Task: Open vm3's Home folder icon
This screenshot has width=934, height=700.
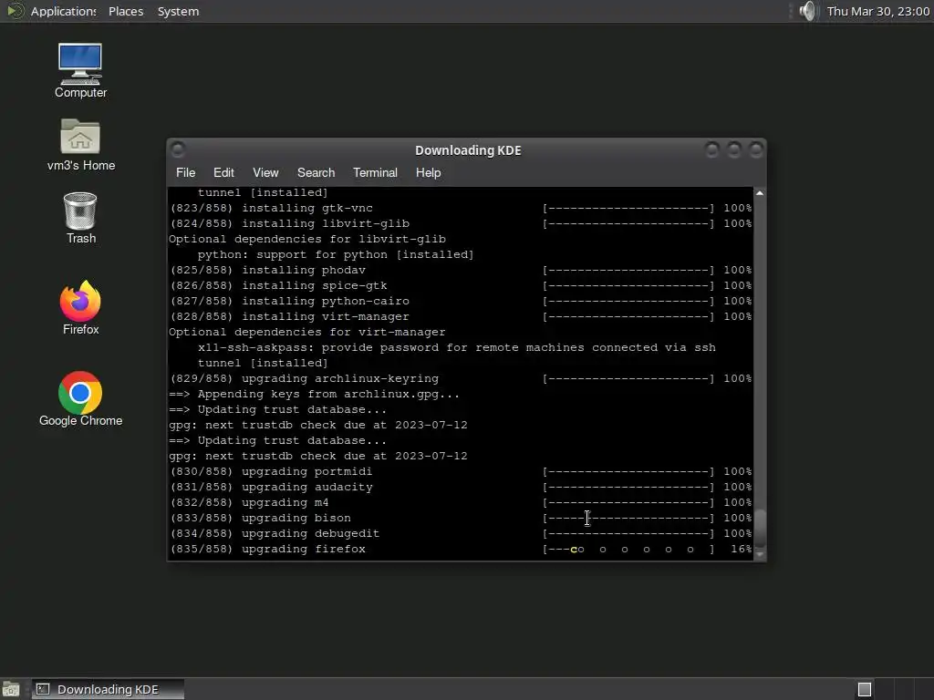Action: 80,145
